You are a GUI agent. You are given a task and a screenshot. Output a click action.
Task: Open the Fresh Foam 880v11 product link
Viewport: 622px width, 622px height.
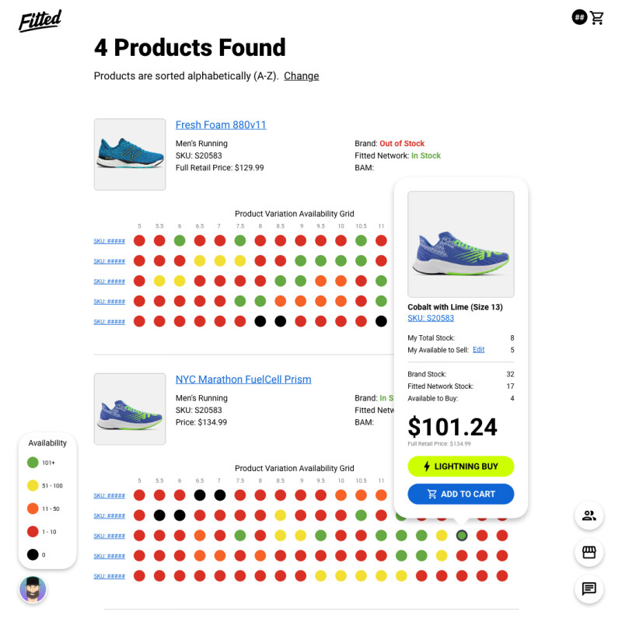(221, 125)
